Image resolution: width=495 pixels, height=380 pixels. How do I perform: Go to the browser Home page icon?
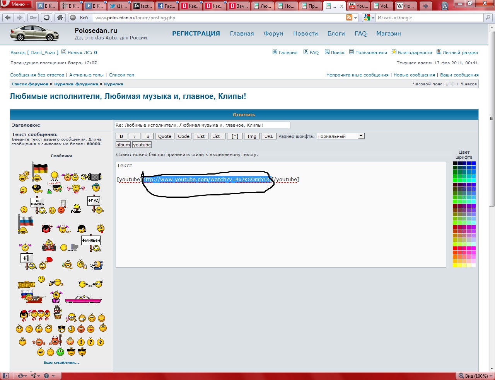(x=60, y=18)
